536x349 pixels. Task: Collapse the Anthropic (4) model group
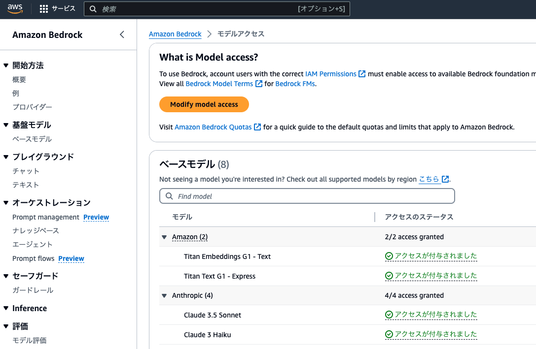point(164,295)
